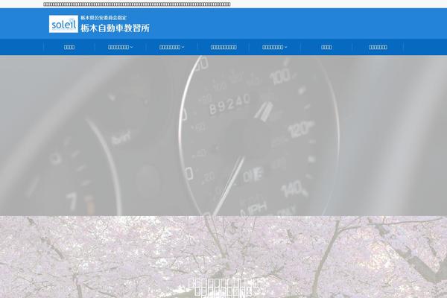Expand the second navigation item dropdown chevron

[131, 47]
